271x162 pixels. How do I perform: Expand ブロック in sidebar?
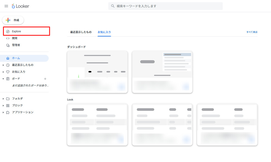click(3, 106)
